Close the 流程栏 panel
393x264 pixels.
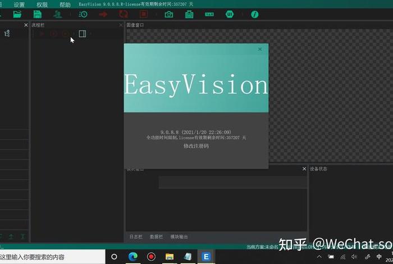point(121,25)
